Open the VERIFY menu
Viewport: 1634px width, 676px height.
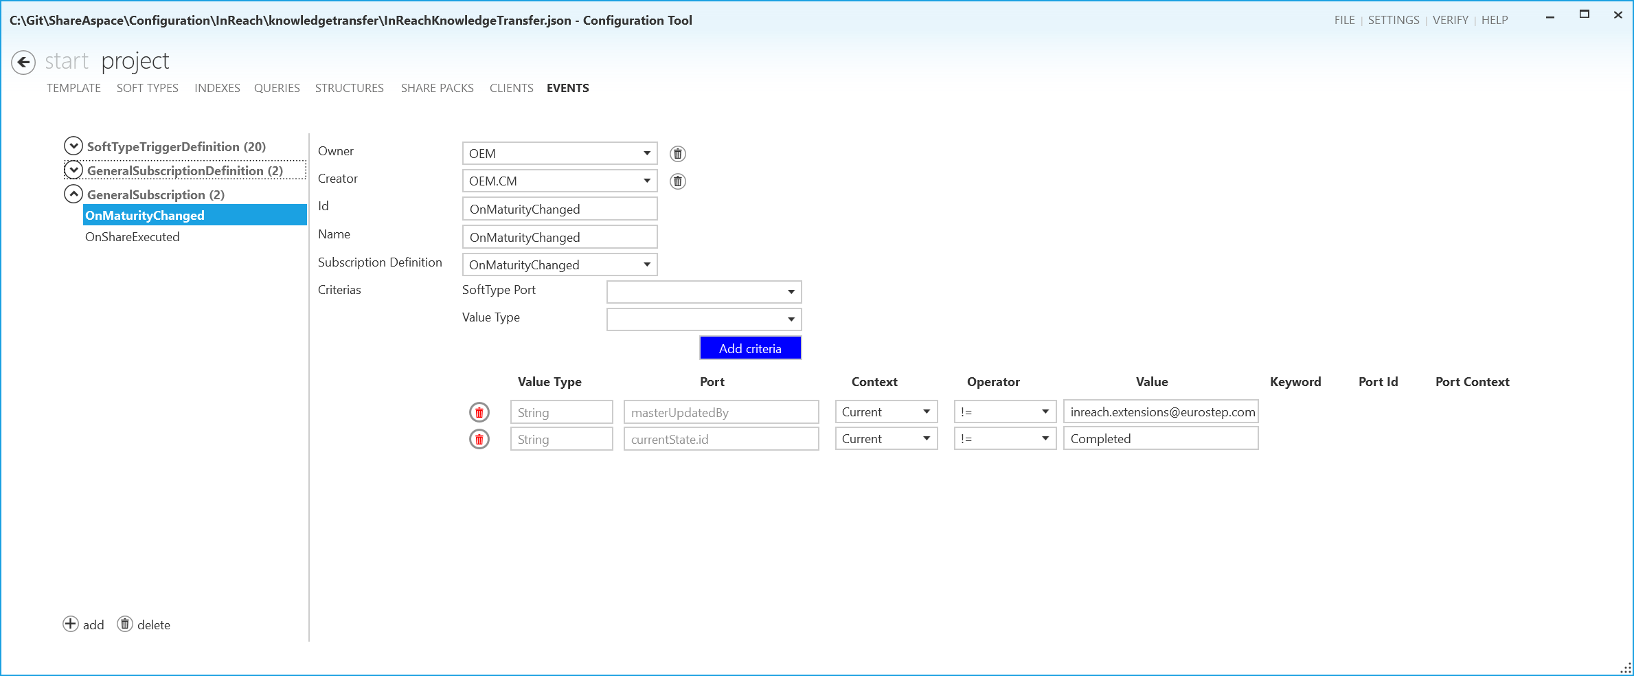click(1450, 20)
